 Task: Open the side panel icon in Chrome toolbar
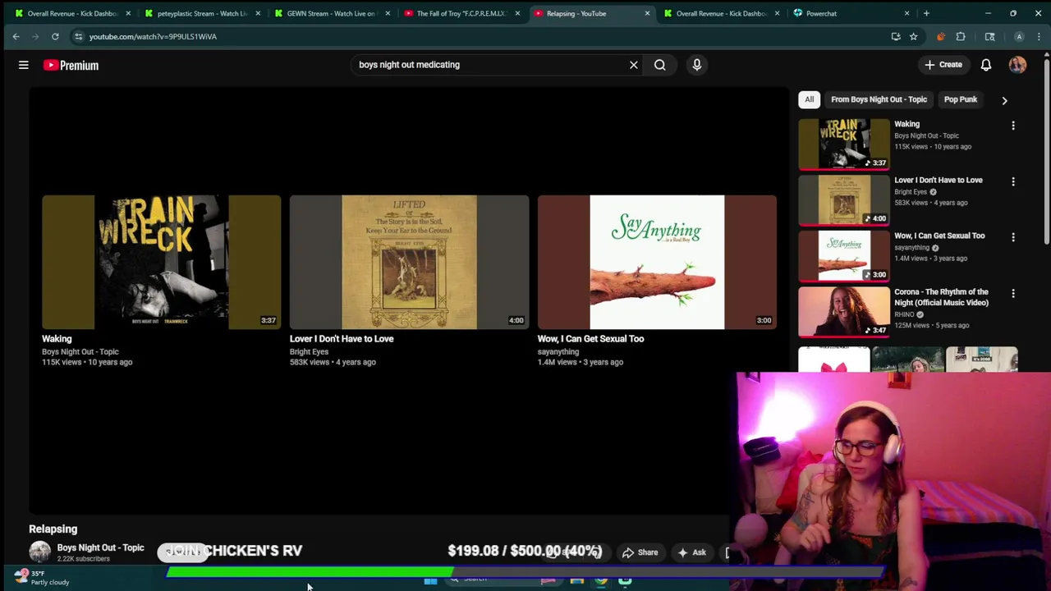[x=990, y=36]
